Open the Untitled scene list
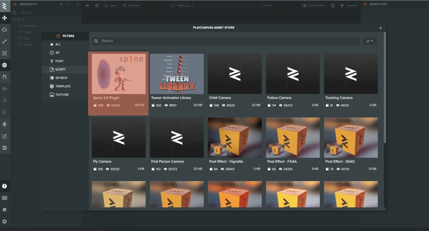Screen dimensions: 429x231 coord(131,6)
